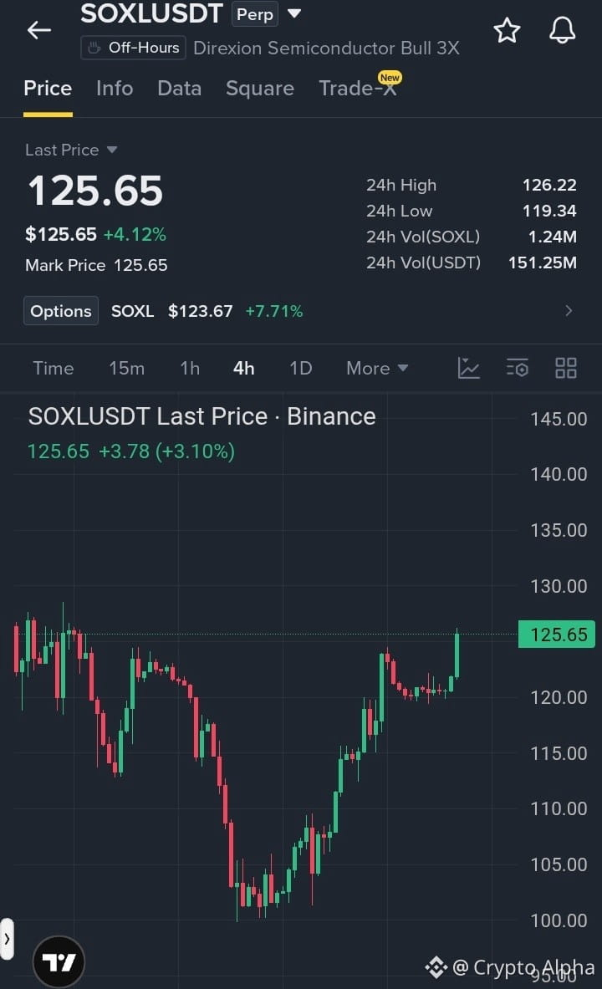Open chart settings icon with eye
The height and width of the screenshot is (989, 602).
(517, 368)
